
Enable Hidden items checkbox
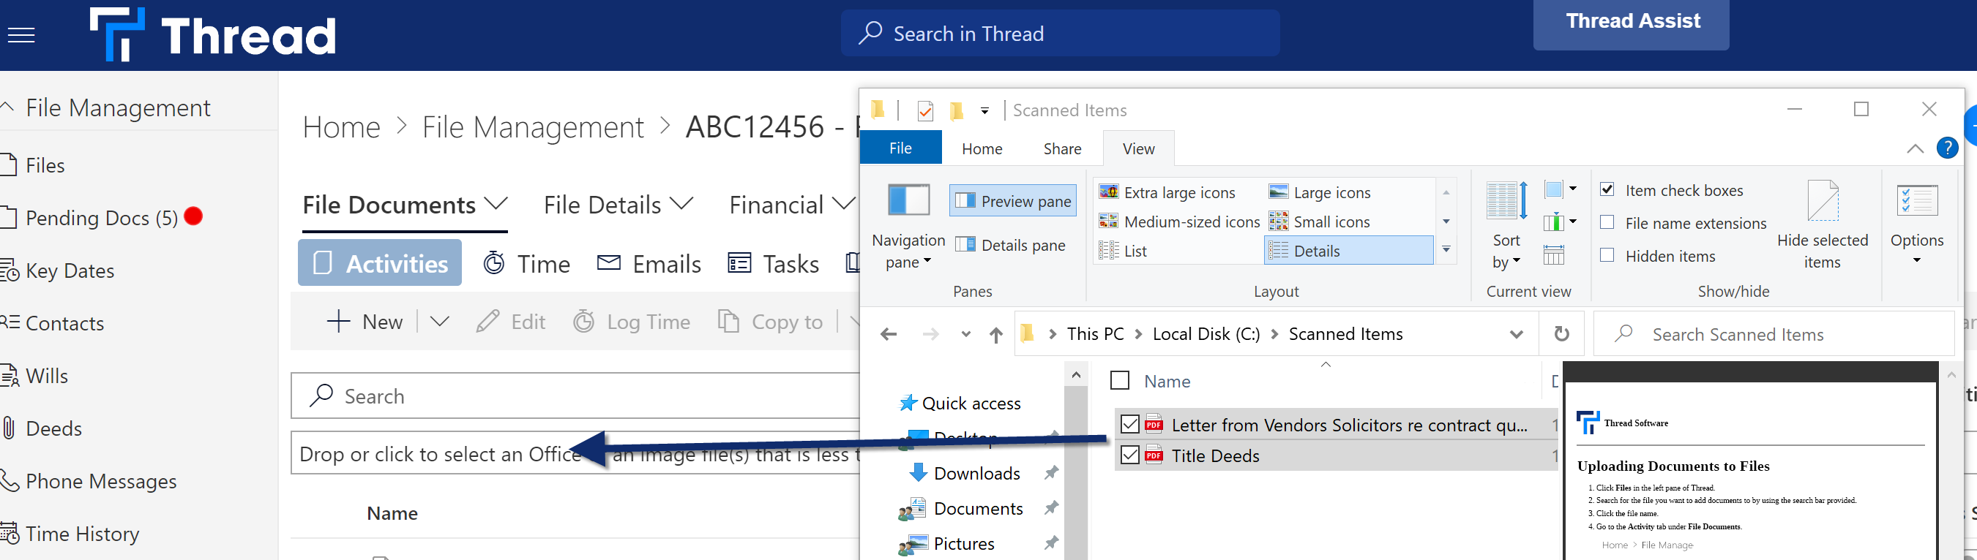pyautogui.click(x=1607, y=255)
